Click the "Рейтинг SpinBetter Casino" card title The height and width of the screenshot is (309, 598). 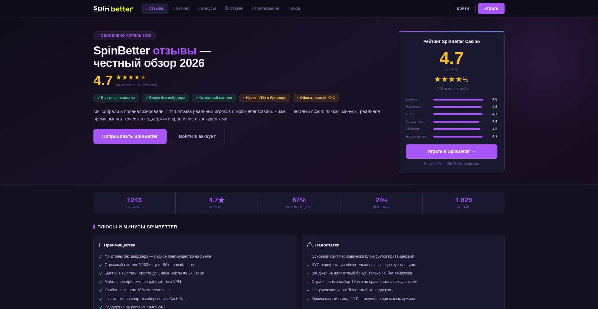pyautogui.click(x=451, y=41)
